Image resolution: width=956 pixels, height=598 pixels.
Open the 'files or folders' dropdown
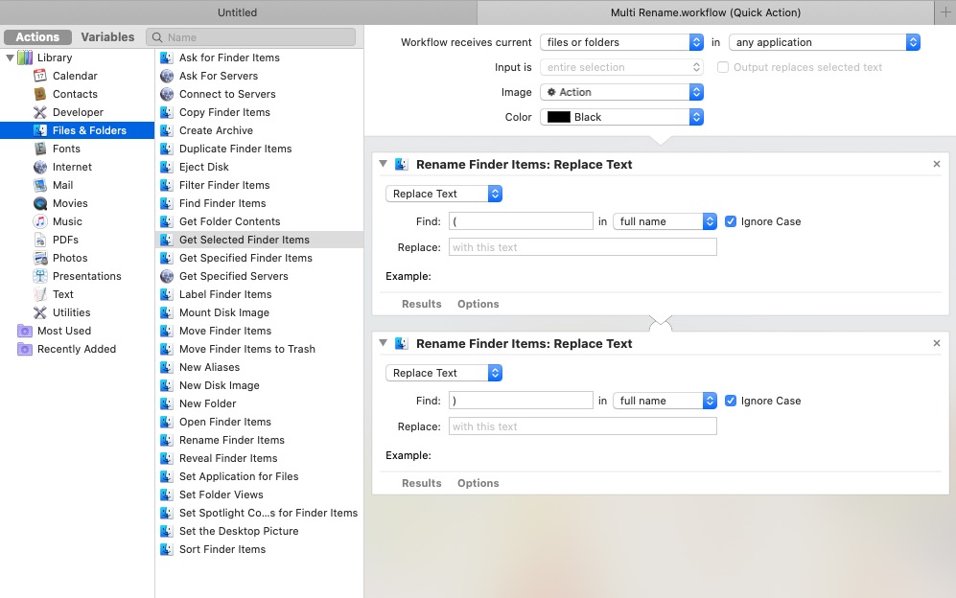621,42
